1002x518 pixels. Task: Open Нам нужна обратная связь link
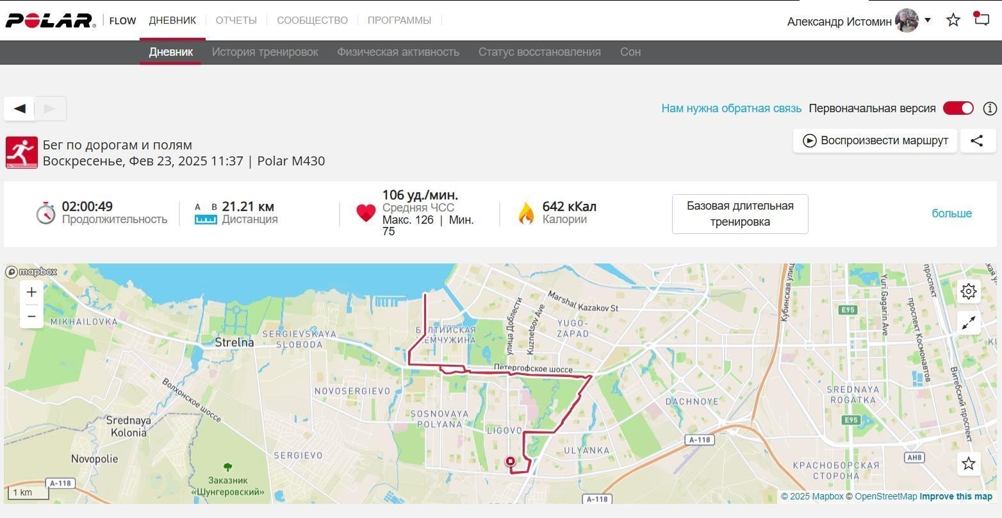(x=731, y=108)
